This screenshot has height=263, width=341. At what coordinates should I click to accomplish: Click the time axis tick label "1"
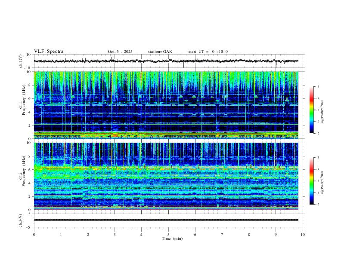point(61,235)
